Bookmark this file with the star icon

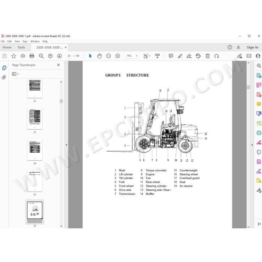(14, 56)
